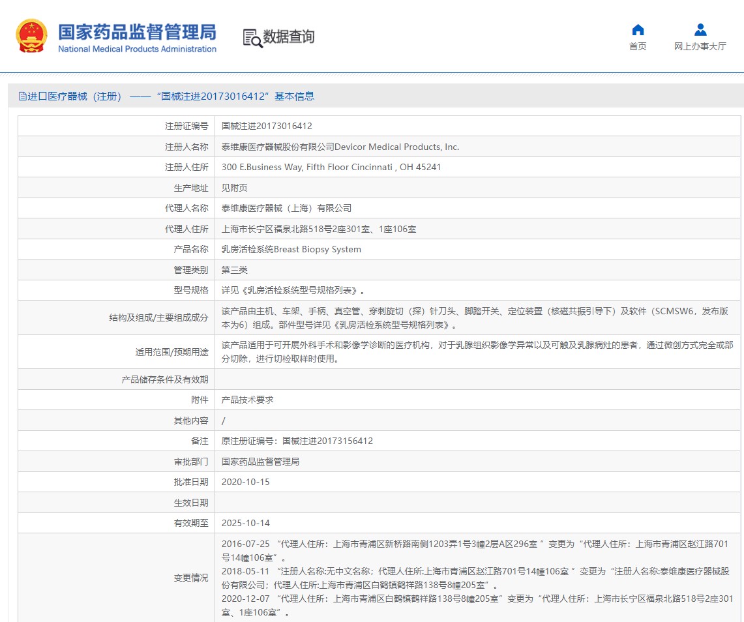This screenshot has height=622, width=744.
Task: Click the 管理类别 label
Action: tap(191, 270)
